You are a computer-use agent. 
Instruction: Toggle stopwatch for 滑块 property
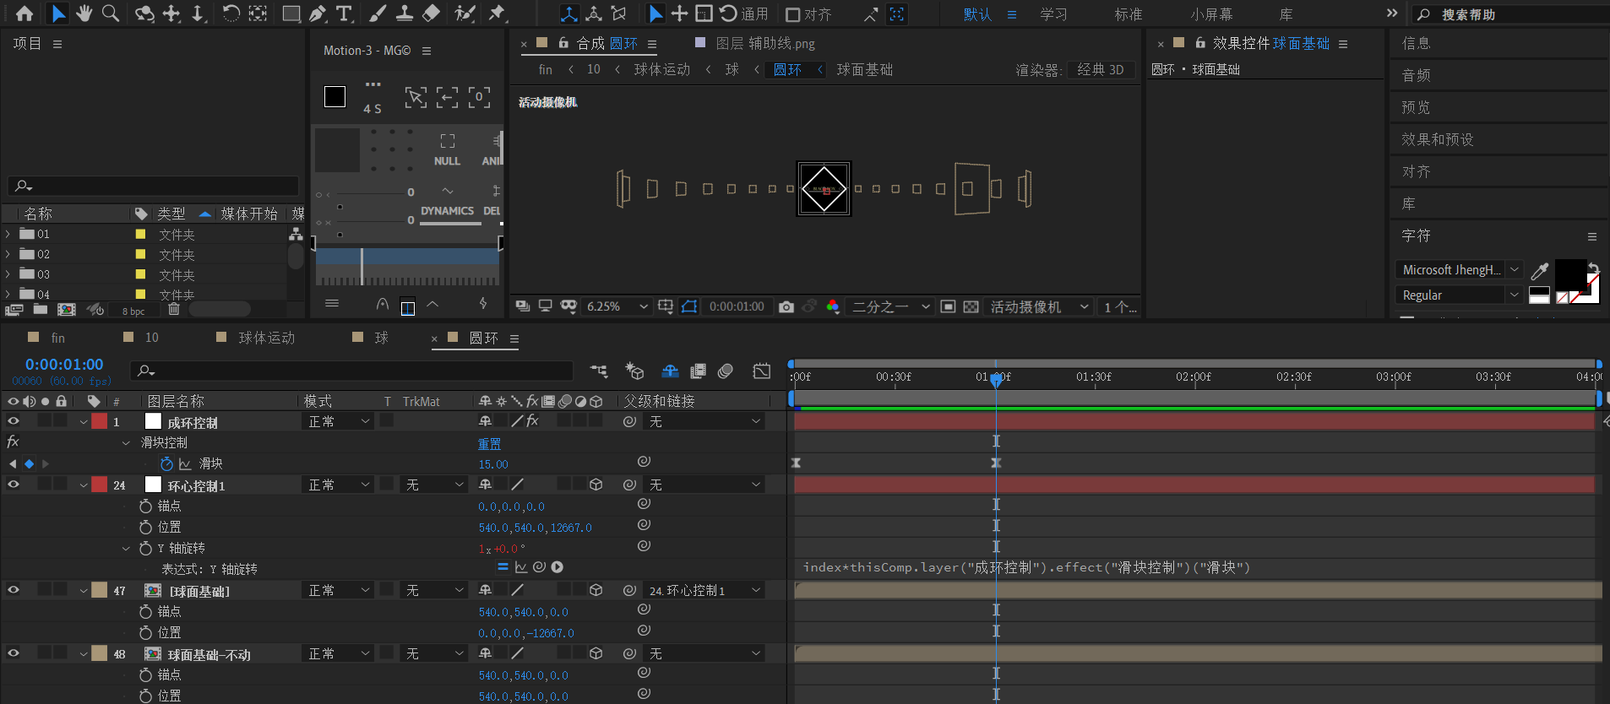(x=166, y=463)
